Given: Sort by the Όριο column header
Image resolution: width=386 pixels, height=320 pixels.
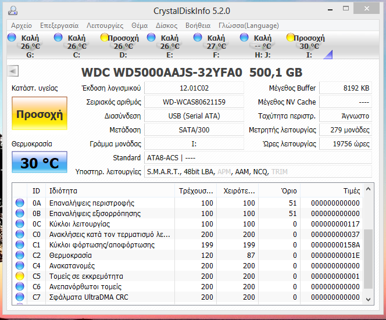Looking at the screenshot, I should coord(280,190).
